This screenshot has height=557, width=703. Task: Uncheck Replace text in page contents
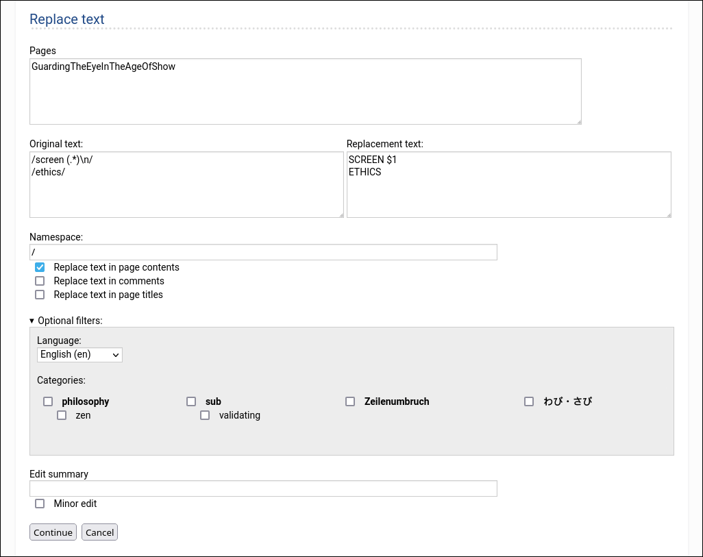(40, 267)
